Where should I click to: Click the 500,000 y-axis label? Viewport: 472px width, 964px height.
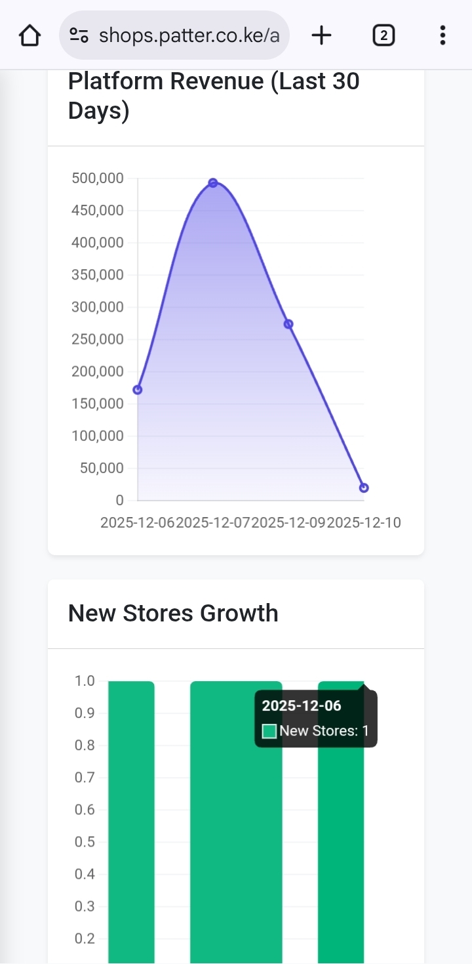point(97,178)
